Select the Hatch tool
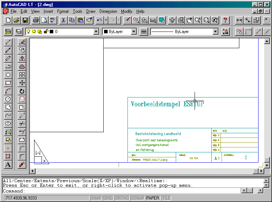272x202 pixels. (8, 156)
